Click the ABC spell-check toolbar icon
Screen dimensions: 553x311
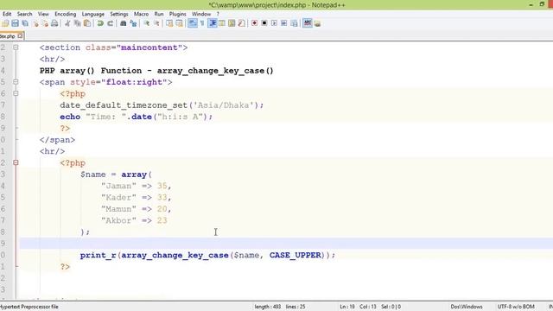tap(308, 23)
